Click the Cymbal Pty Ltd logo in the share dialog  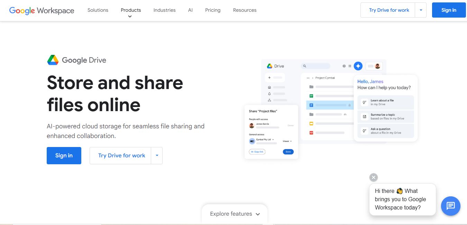[x=252, y=141]
